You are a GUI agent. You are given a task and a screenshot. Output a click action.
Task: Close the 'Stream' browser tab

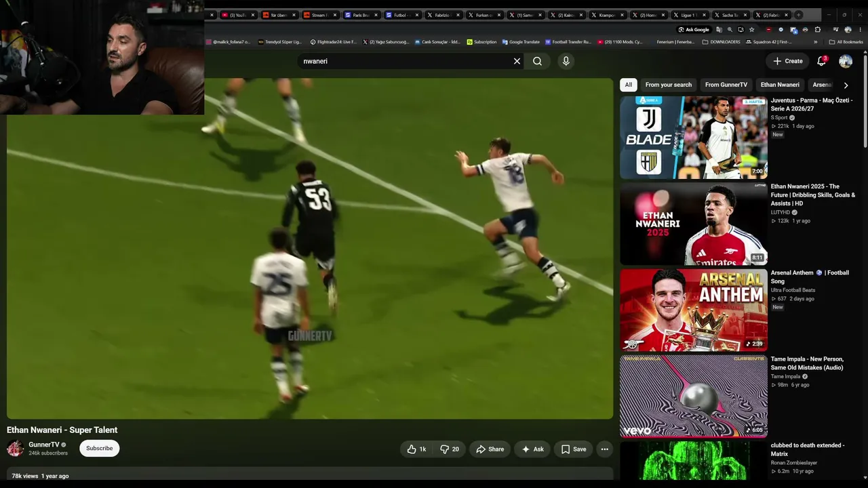[x=335, y=15]
